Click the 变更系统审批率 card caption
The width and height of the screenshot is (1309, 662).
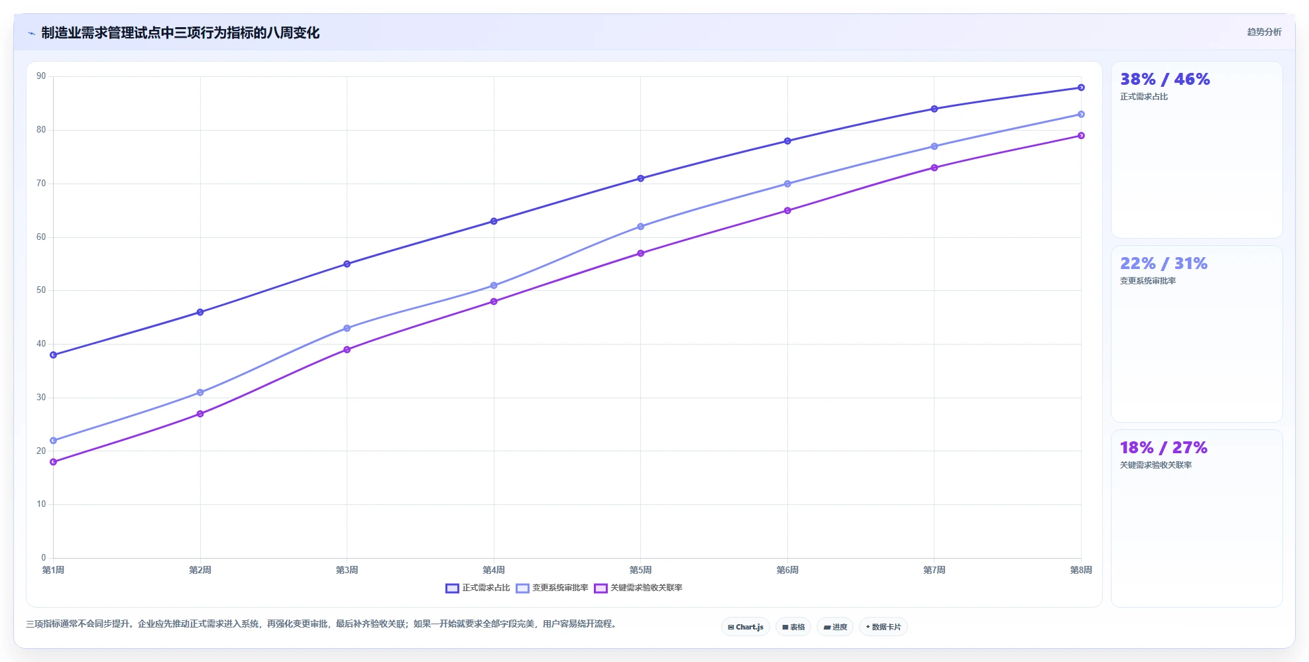pos(1148,281)
